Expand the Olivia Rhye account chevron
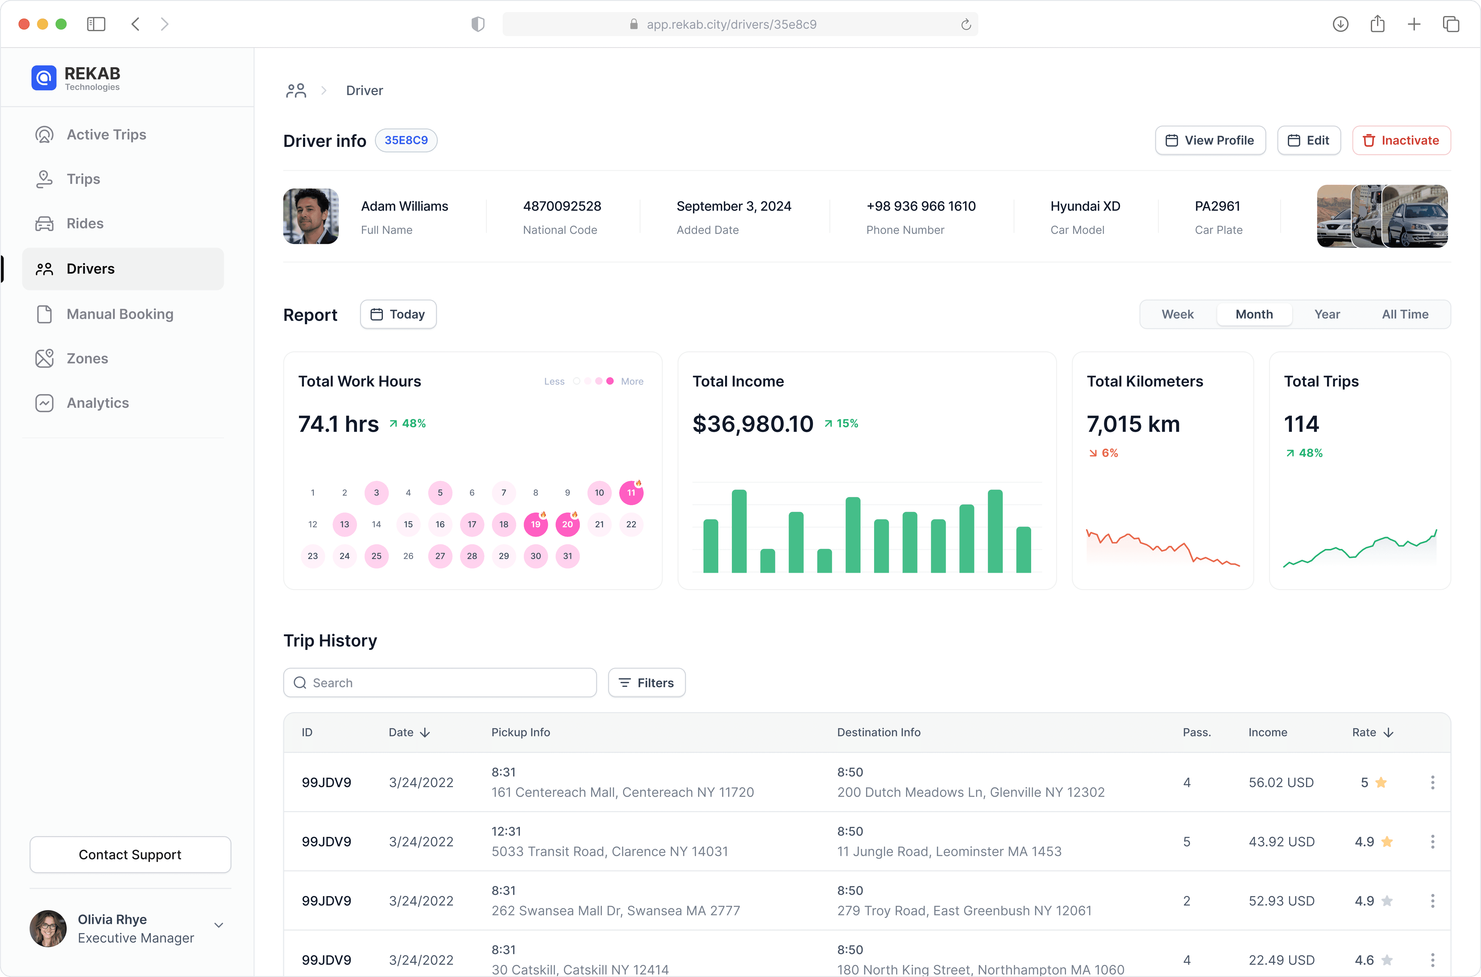This screenshot has width=1481, height=977. 219,925
